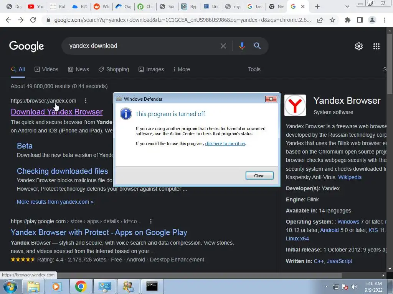Close the Windows Defender dialog with X
This screenshot has width=393, height=294.
coord(271,99)
